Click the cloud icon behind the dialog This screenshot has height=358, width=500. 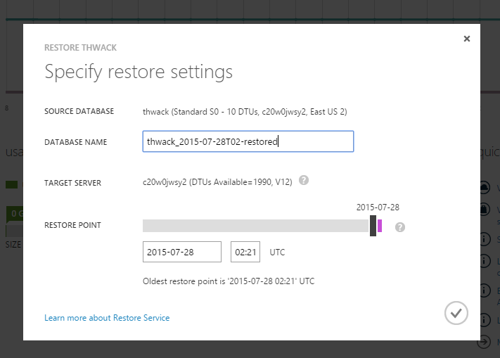(485, 188)
